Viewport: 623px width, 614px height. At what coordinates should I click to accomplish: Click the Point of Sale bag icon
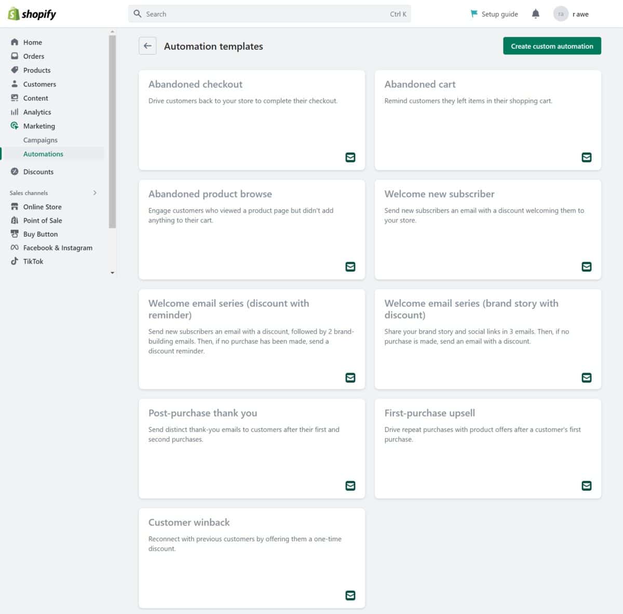pyautogui.click(x=15, y=221)
